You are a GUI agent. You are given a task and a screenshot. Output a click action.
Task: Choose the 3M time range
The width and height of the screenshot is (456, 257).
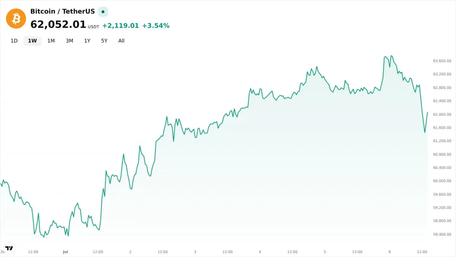pyautogui.click(x=69, y=41)
